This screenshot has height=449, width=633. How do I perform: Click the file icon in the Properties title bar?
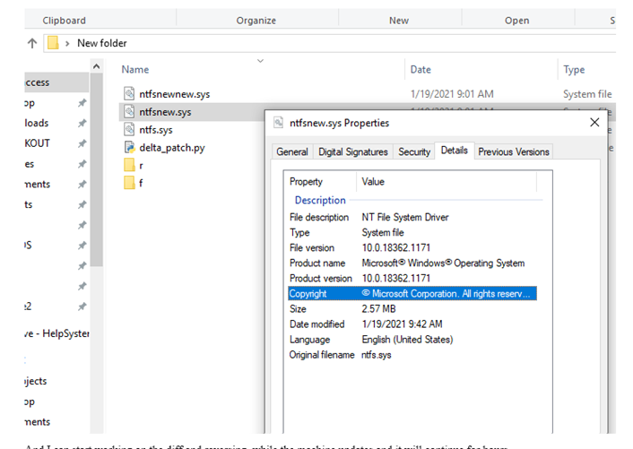278,122
